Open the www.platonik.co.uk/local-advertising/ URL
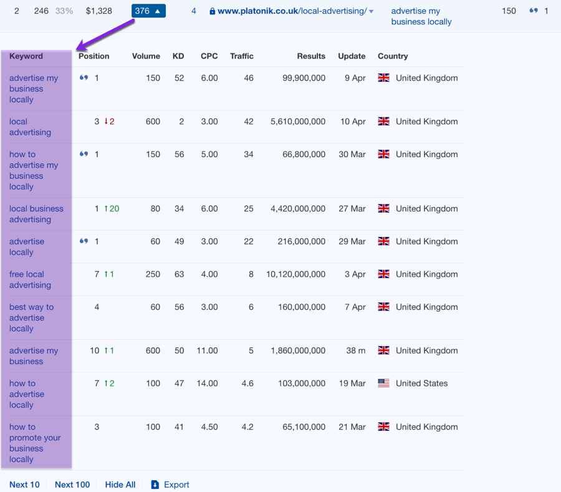The image size is (561, 492). (x=292, y=11)
